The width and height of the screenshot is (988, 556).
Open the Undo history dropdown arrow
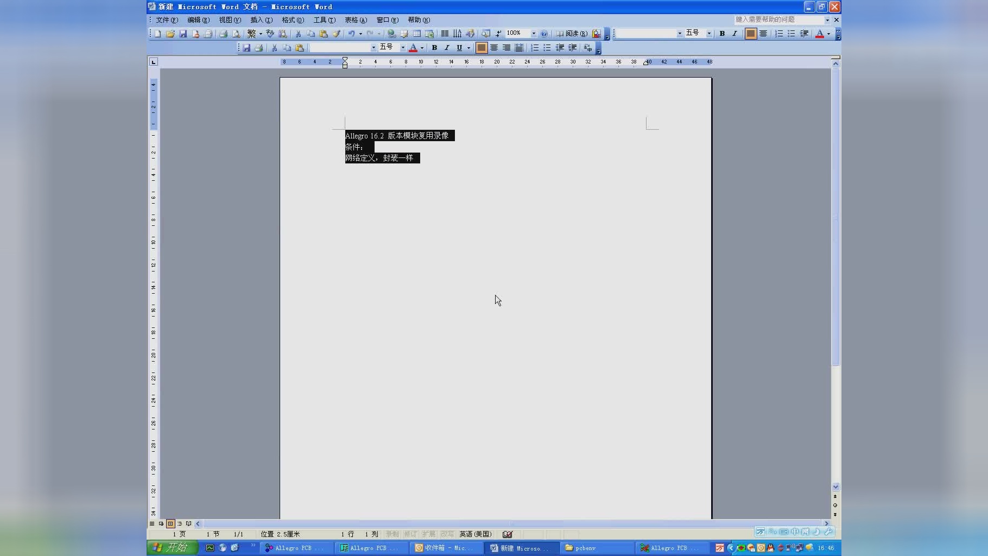point(360,34)
